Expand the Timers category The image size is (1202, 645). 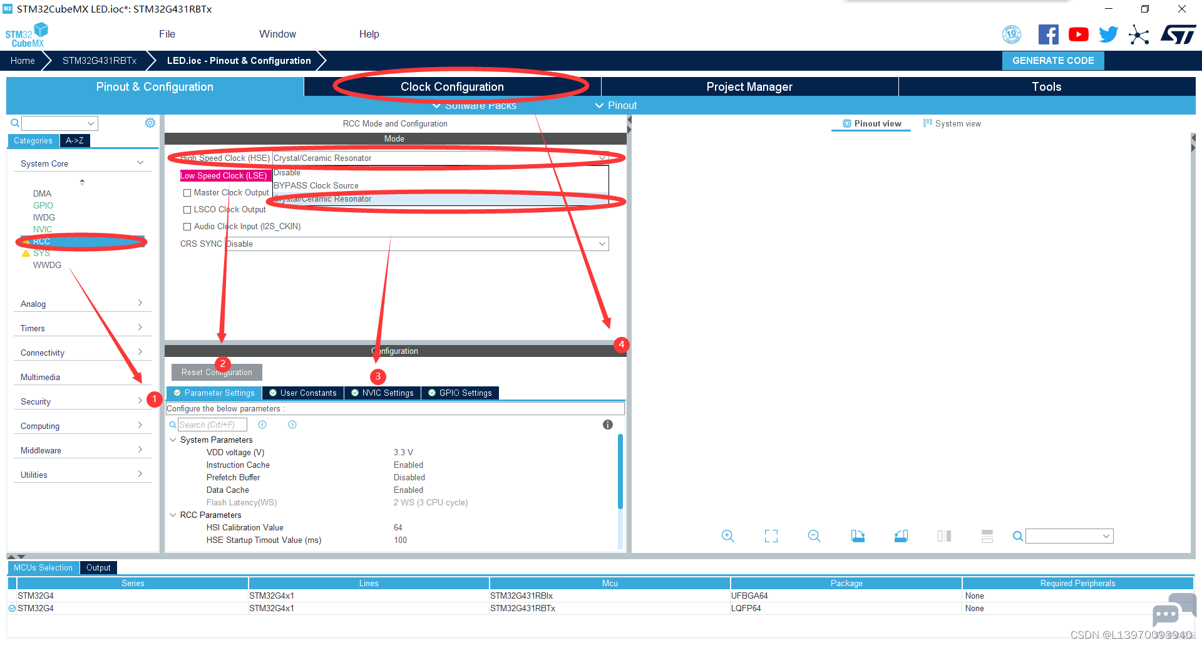coord(140,328)
